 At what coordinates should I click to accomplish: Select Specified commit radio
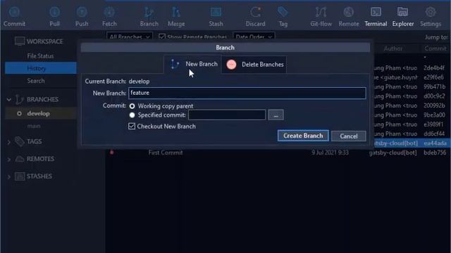pyautogui.click(x=132, y=115)
